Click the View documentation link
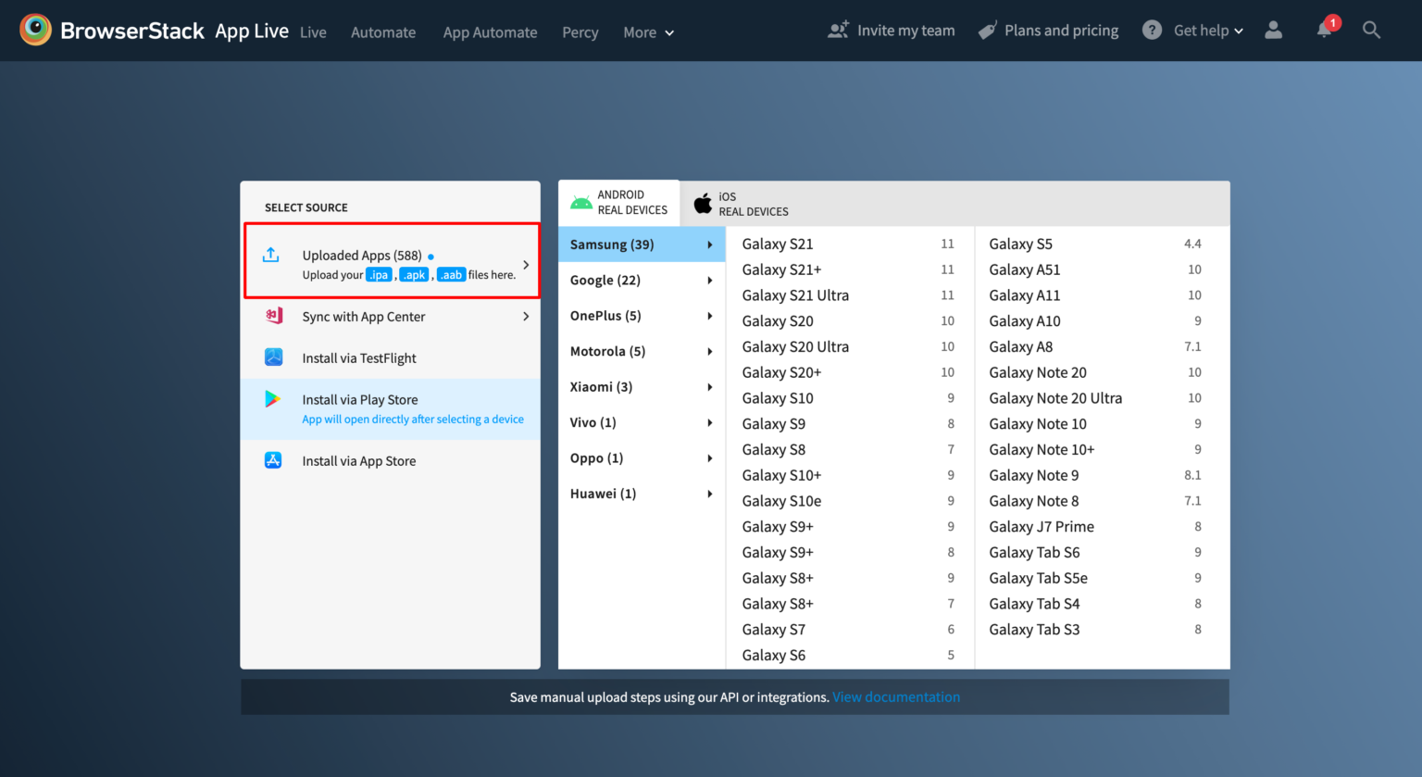 click(x=895, y=696)
